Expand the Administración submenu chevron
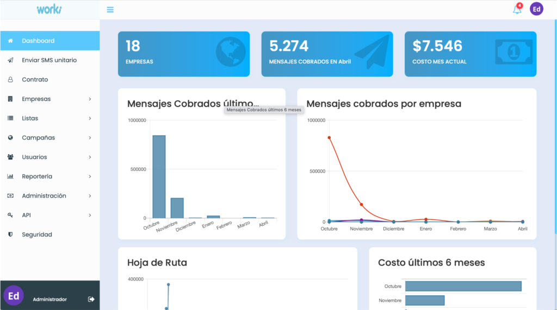This screenshot has width=557, height=310. (90, 196)
